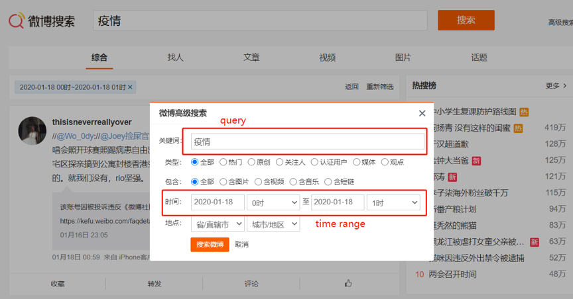Remove the 2020-01-18 time filter tag

130,87
